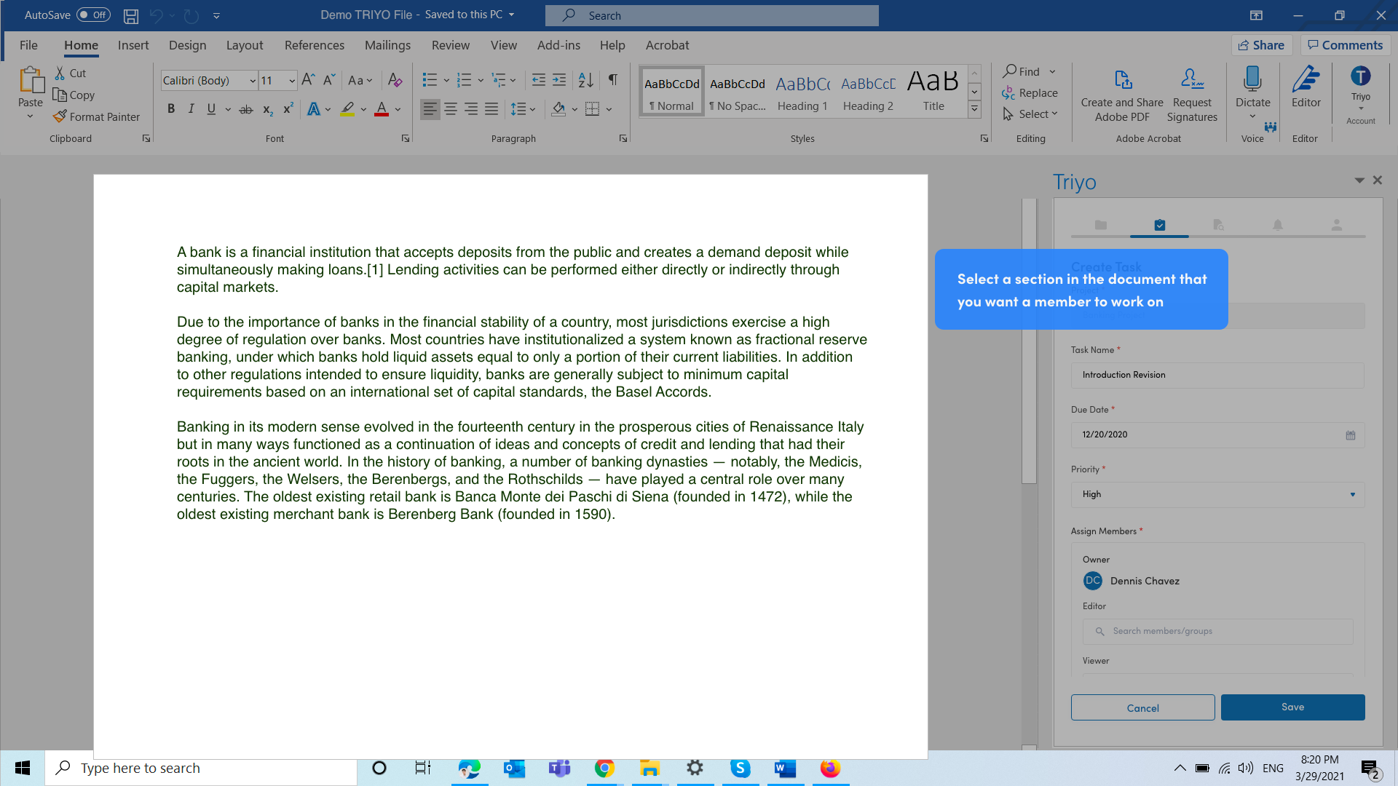Click Replace in Editing group
1398x786 pixels.
pyautogui.click(x=1030, y=93)
